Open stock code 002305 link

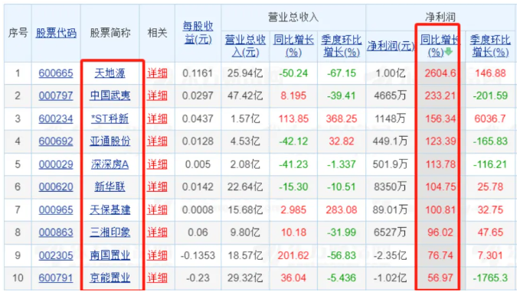click(x=56, y=255)
